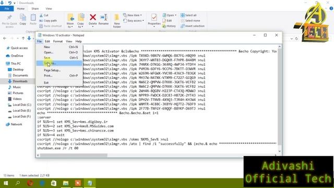Choose New in the File menu
The image size is (334, 188).
pyautogui.click(x=59, y=47)
